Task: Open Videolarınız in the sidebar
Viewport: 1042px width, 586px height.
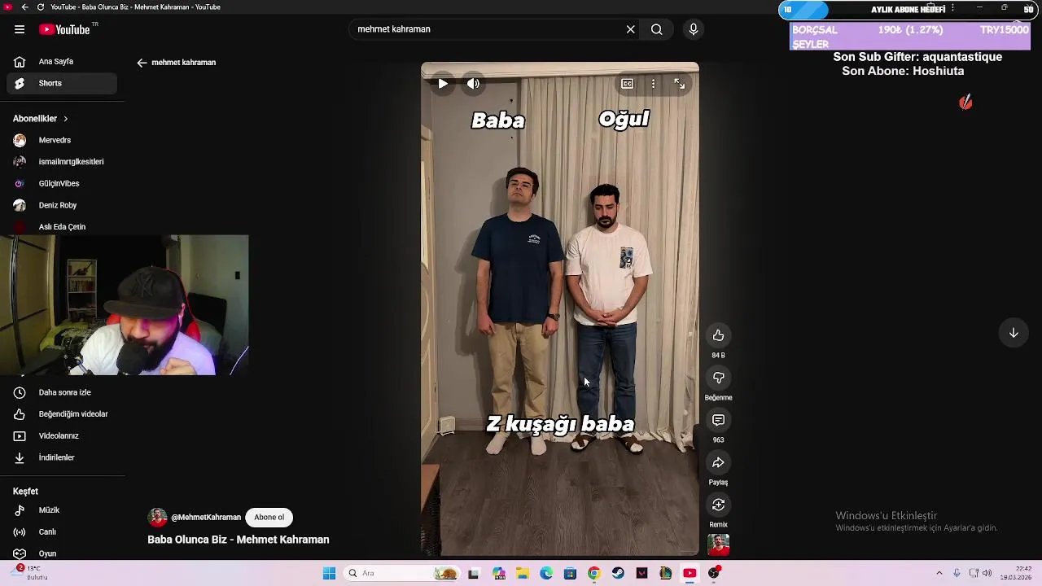Action: click(x=62, y=435)
